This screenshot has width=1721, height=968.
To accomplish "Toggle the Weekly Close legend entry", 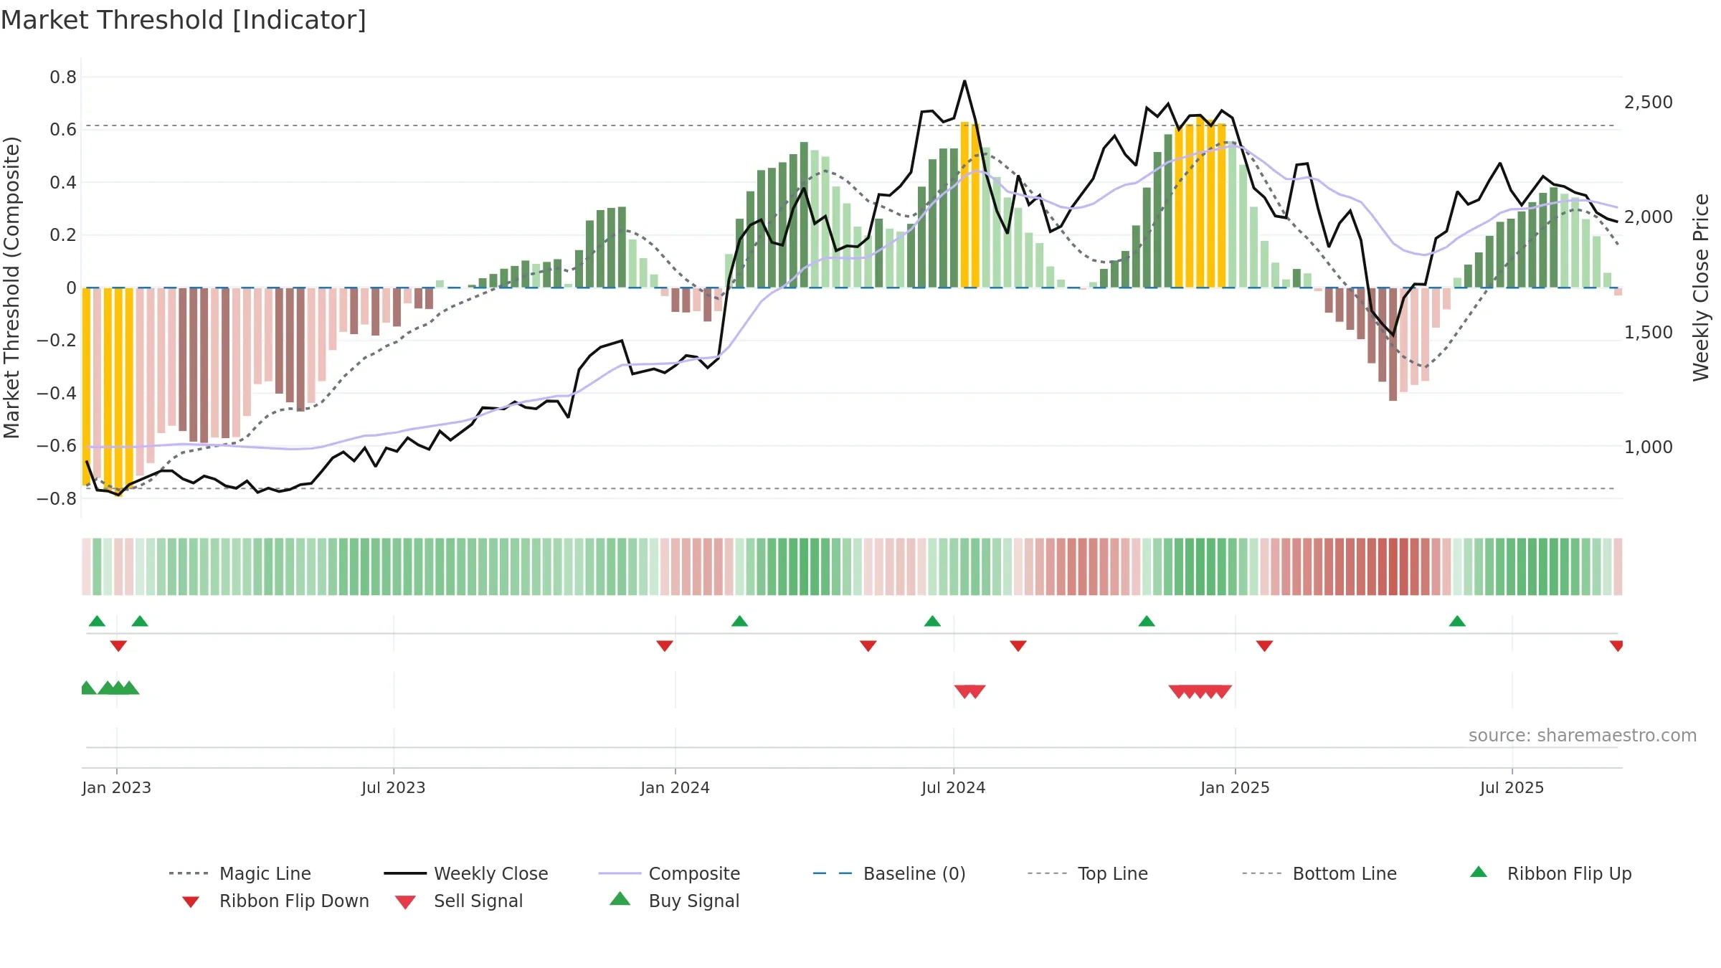I will click(x=466, y=873).
